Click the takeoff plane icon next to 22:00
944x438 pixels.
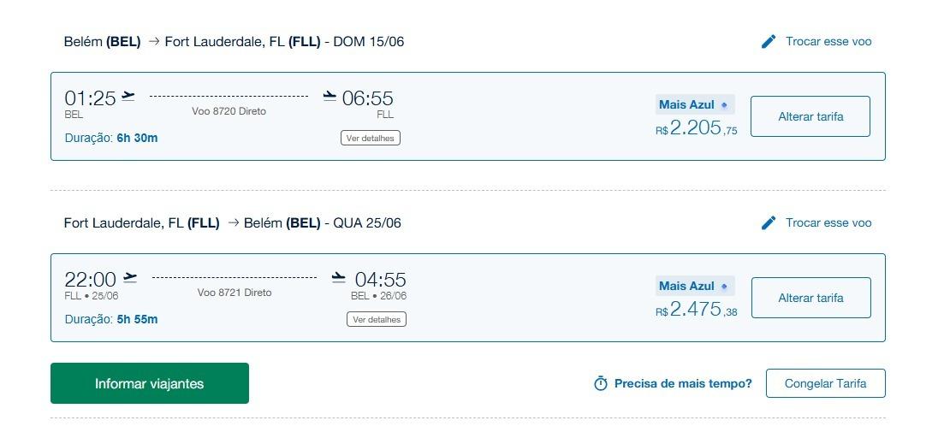point(130,277)
